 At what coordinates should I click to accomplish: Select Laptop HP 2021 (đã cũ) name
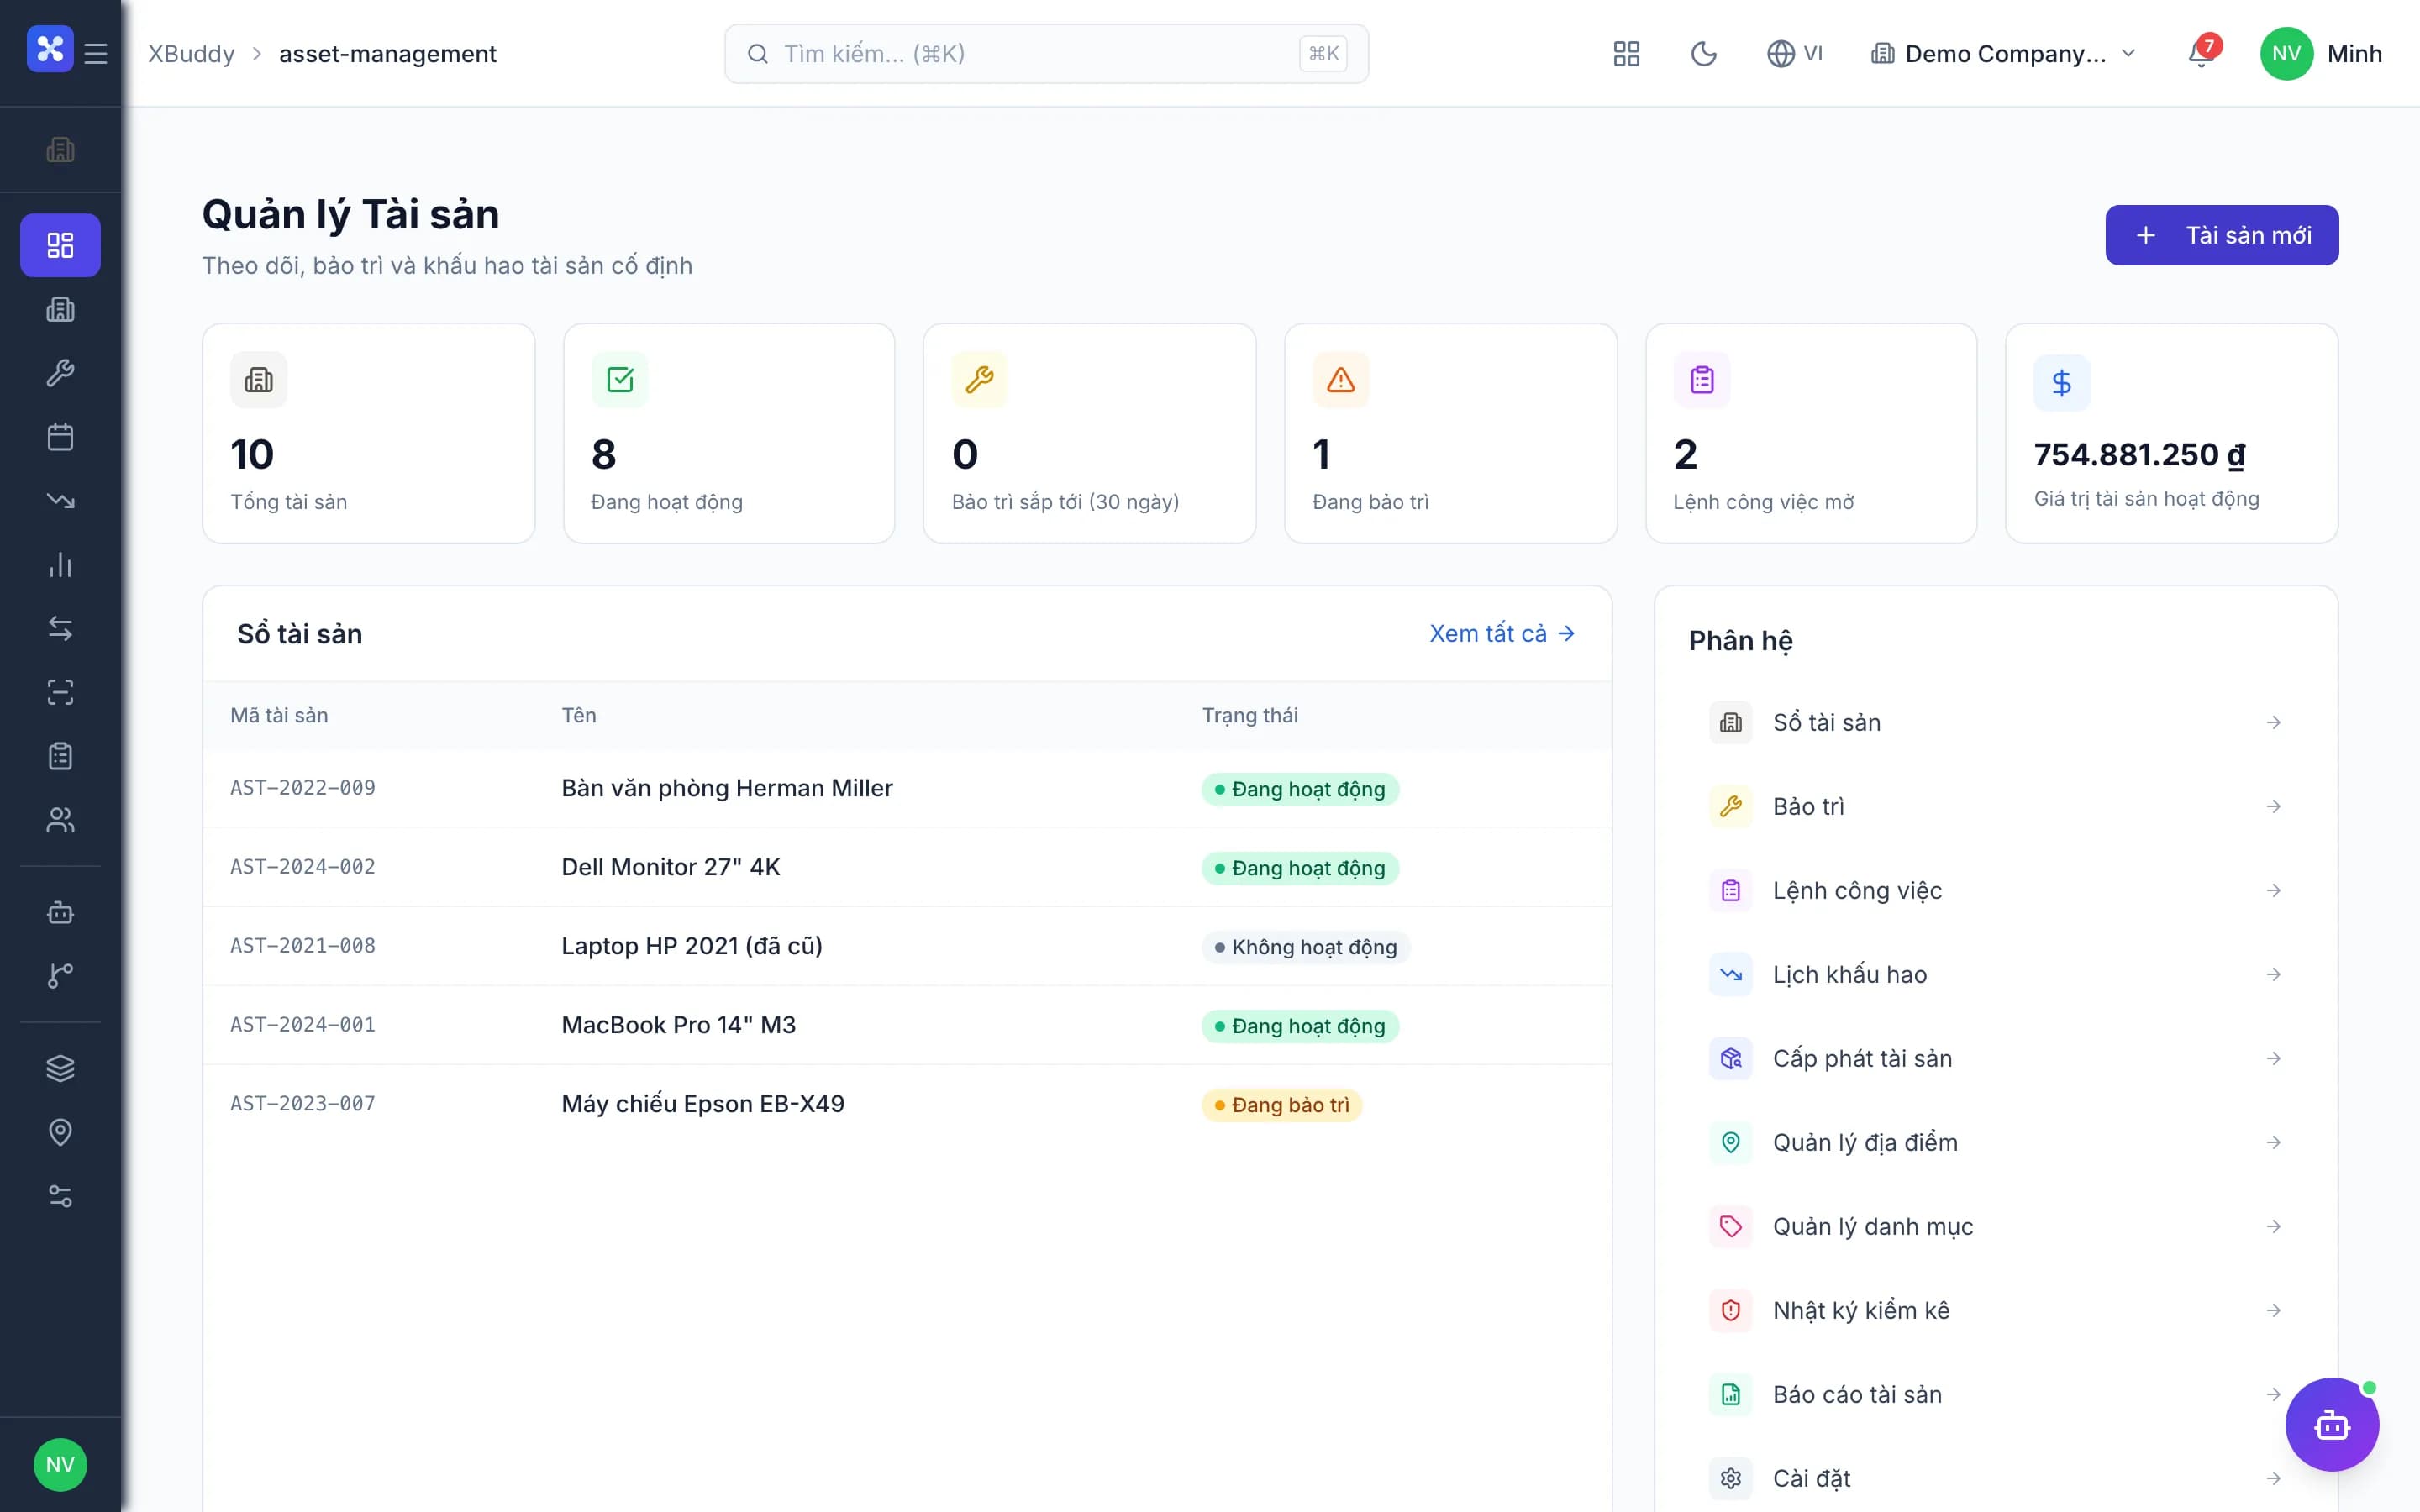click(692, 946)
